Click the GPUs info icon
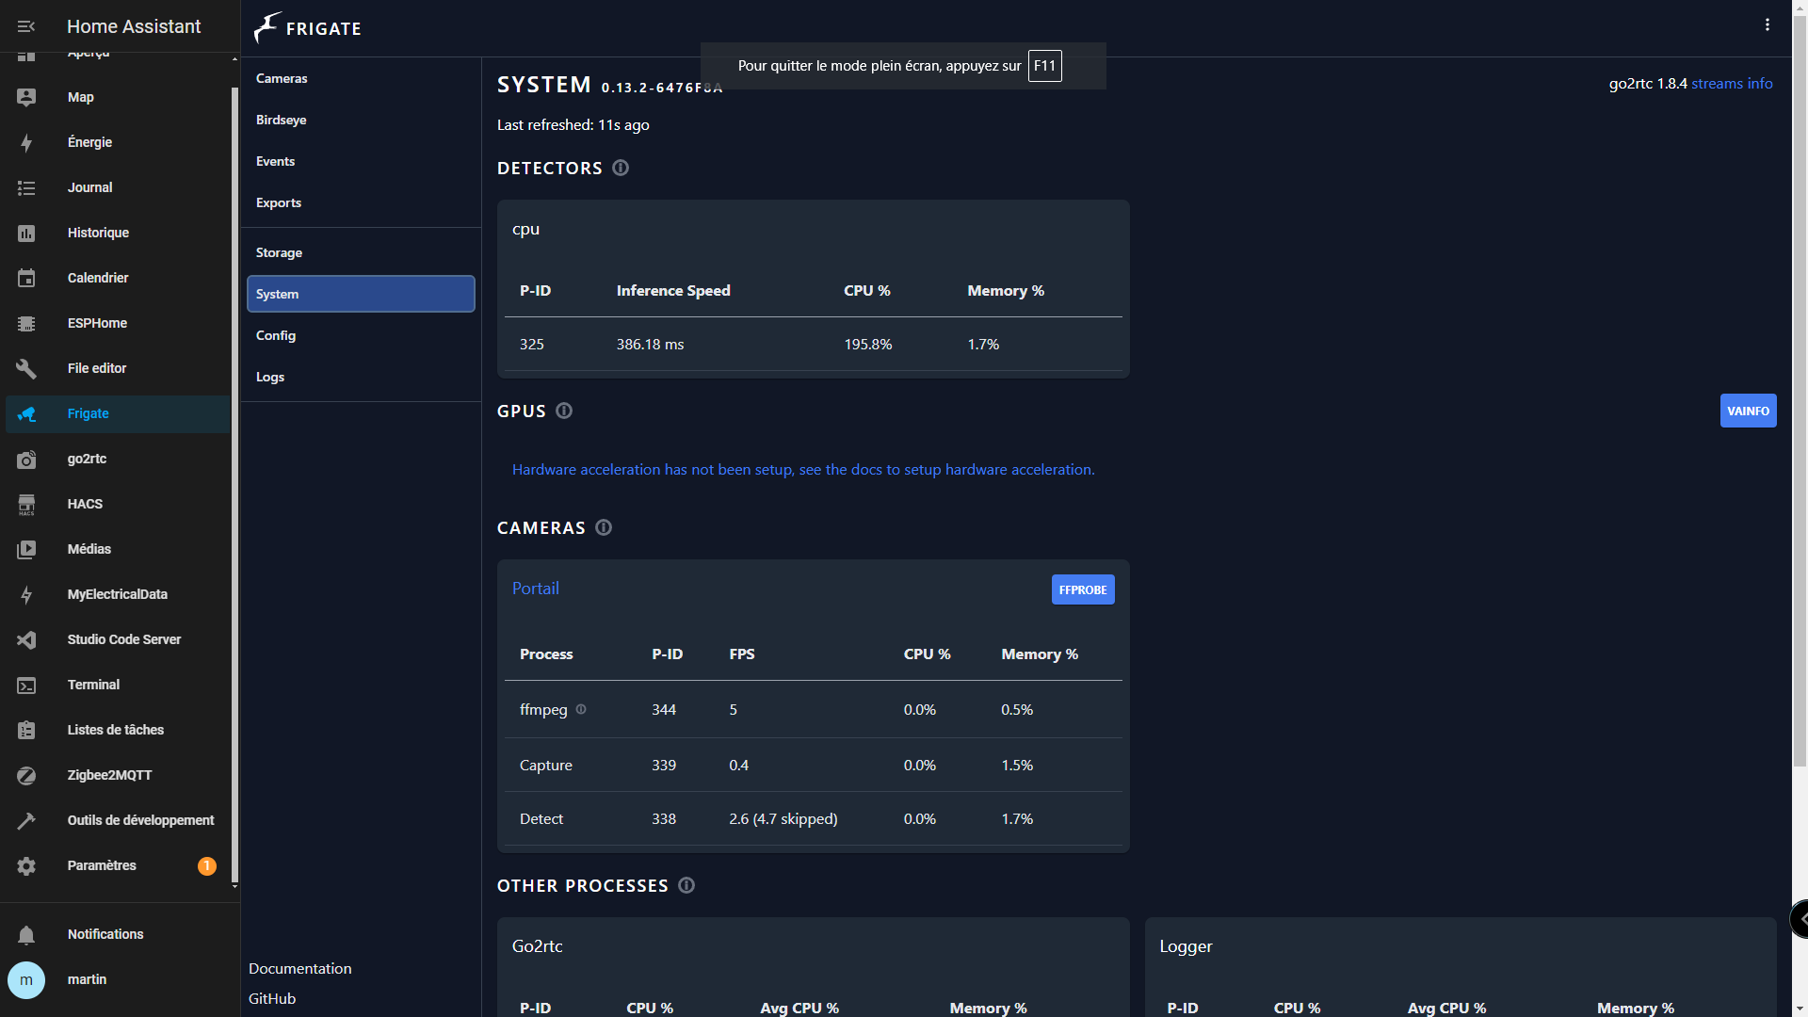Image resolution: width=1808 pixels, height=1017 pixels. click(564, 411)
